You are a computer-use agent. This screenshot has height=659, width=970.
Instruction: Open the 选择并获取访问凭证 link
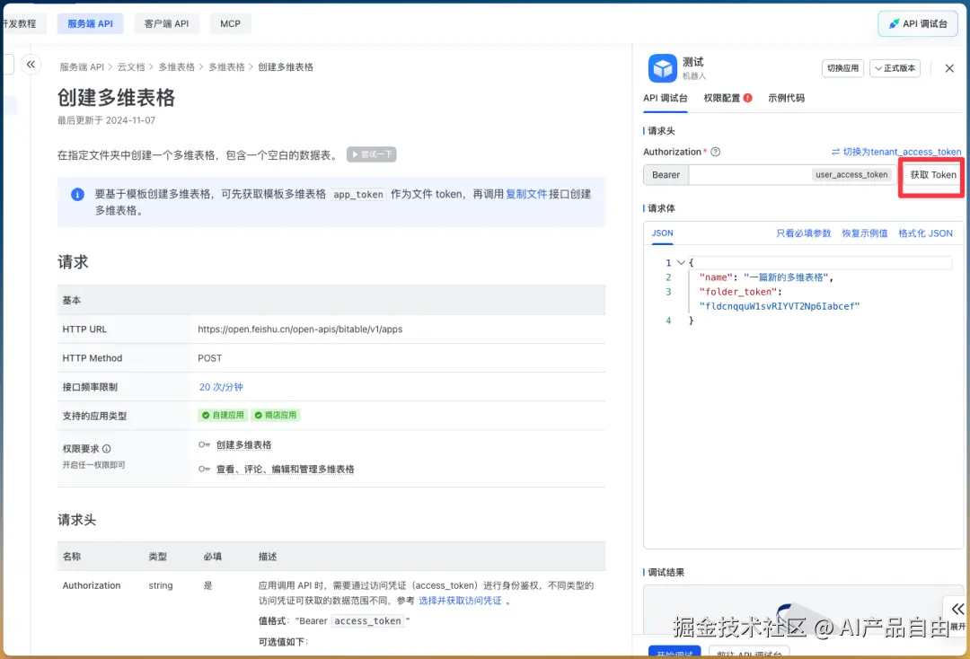point(460,601)
